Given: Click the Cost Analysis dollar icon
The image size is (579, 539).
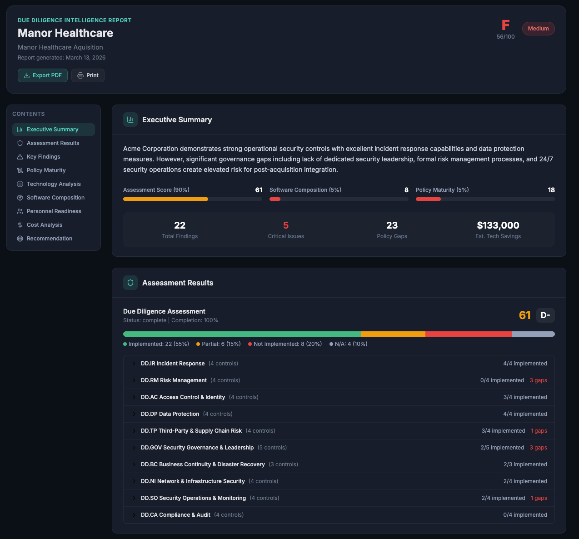Looking at the screenshot, I should point(20,225).
